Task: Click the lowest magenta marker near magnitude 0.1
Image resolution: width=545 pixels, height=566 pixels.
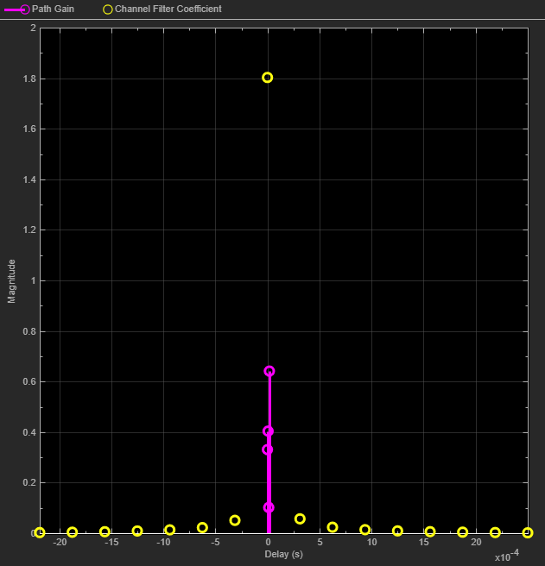Action: tap(269, 507)
